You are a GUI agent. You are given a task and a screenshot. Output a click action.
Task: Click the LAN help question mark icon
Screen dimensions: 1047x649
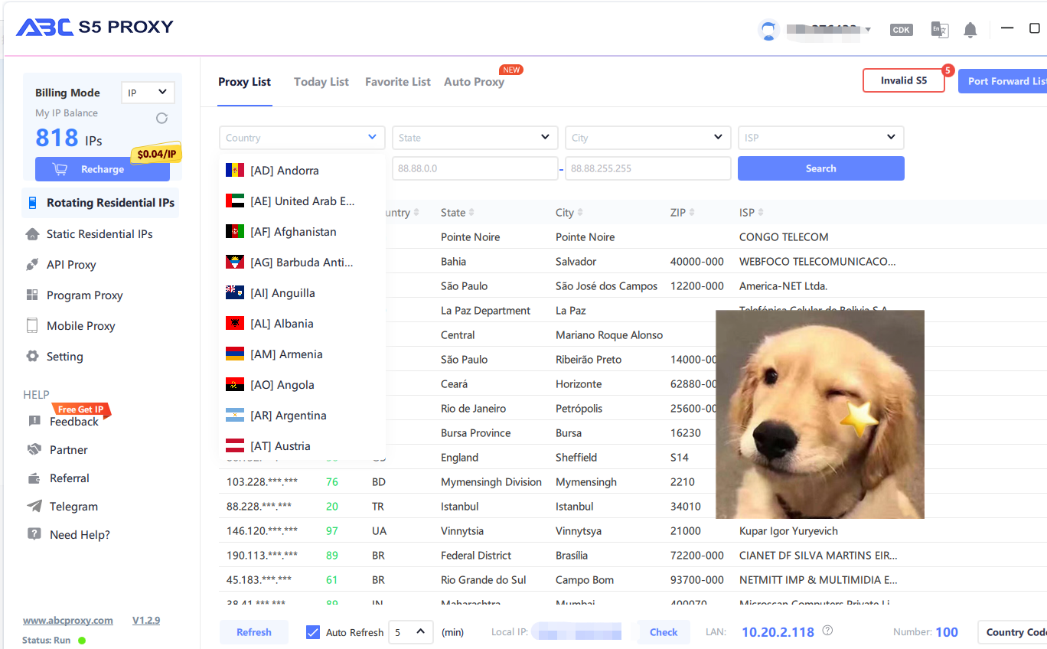click(827, 631)
